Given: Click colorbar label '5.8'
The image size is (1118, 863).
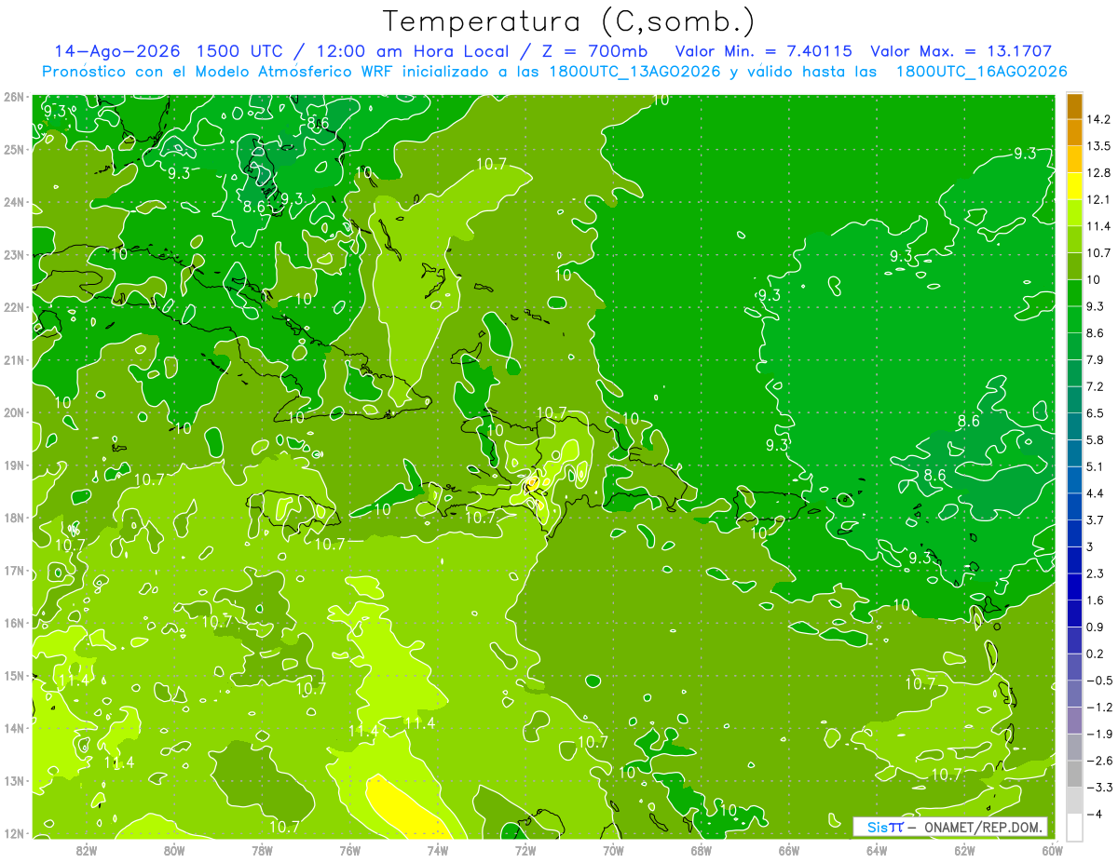Looking at the screenshot, I should pos(1095,439).
